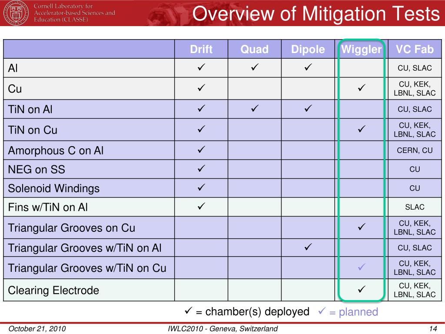Viewport: 445px width, 334px height.
Task: Click the CLASSE laboratory name text
Action: click(74, 13)
